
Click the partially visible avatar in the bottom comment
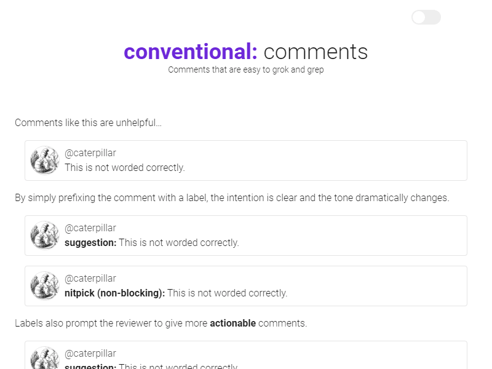[45, 359]
